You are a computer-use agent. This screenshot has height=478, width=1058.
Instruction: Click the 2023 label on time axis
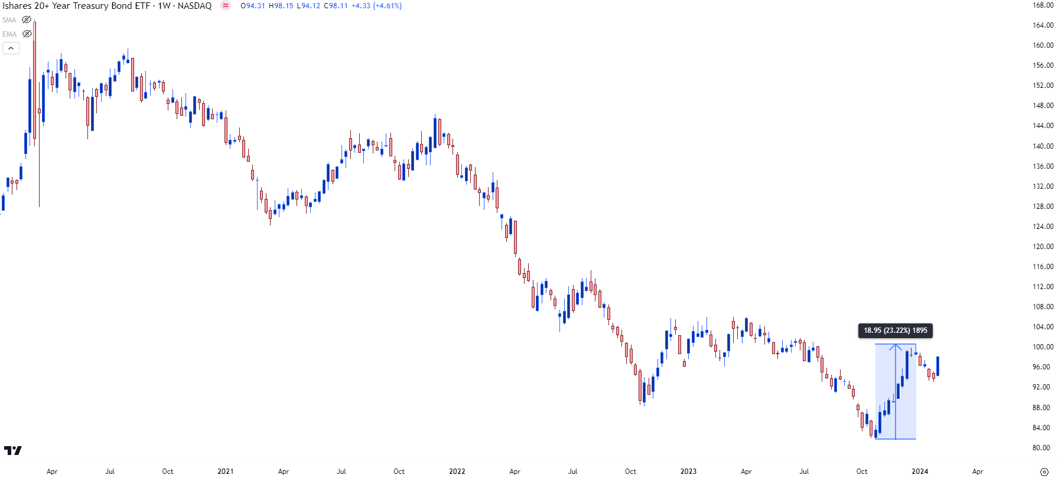tap(688, 472)
